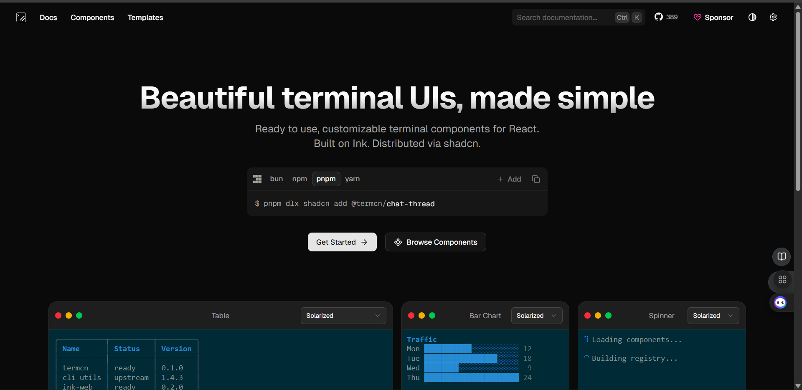Click the termcn table cell
The width and height of the screenshot is (802, 390).
click(75, 368)
